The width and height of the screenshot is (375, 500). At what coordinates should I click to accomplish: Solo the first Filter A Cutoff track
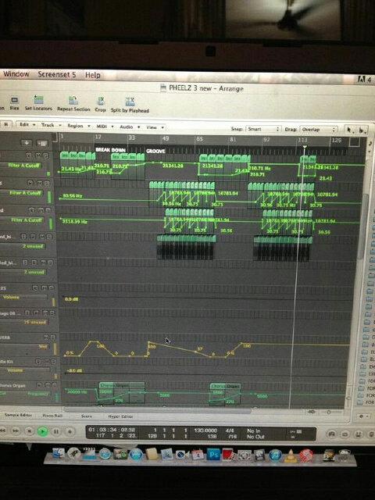pos(45,156)
